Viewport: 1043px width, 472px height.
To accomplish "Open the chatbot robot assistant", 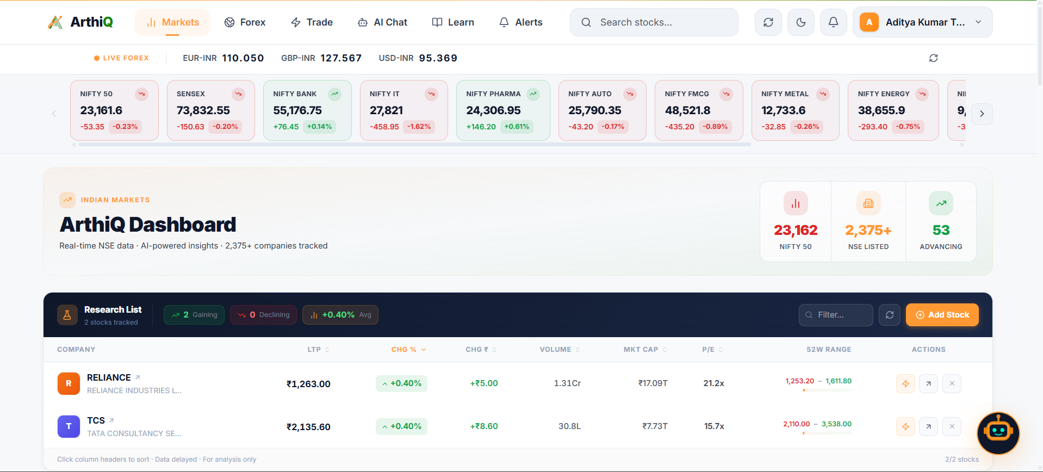I will (998, 433).
